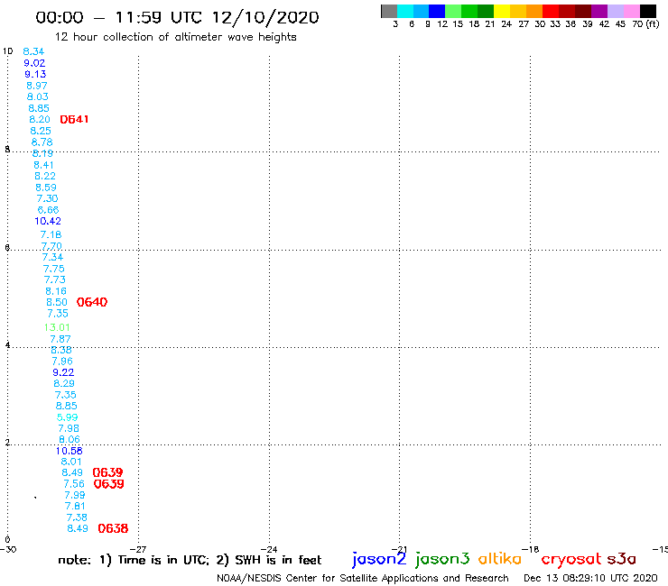Click the wave height value 8.06

tap(70, 439)
